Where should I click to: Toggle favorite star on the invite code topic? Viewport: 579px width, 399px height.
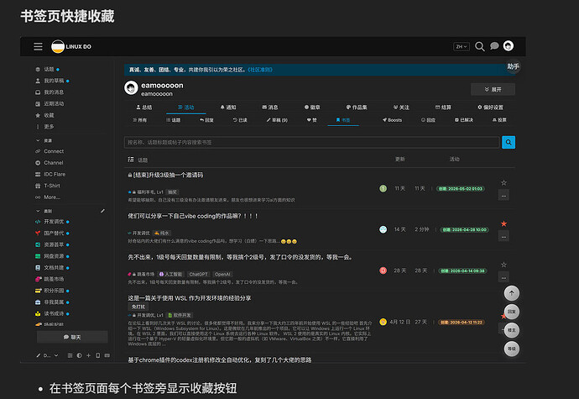(503, 182)
